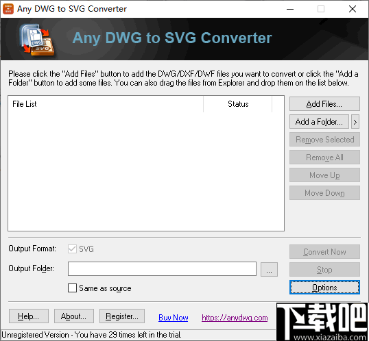Follow the Buy Now link
The width and height of the screenshot is (369, 341).
[x=174, y=318]
